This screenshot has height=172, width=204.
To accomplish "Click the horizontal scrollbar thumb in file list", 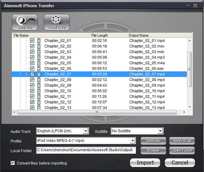I will pyautogui.click(x=97, y=112).
